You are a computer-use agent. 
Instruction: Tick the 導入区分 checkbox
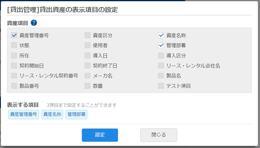pos(161,55)
